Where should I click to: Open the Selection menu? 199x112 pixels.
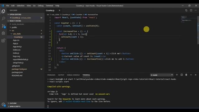21,6
